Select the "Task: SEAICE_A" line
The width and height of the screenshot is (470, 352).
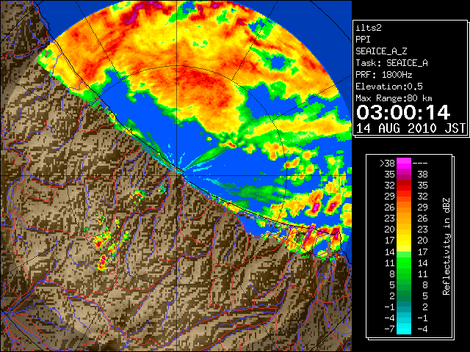click(x=391, y=63)
